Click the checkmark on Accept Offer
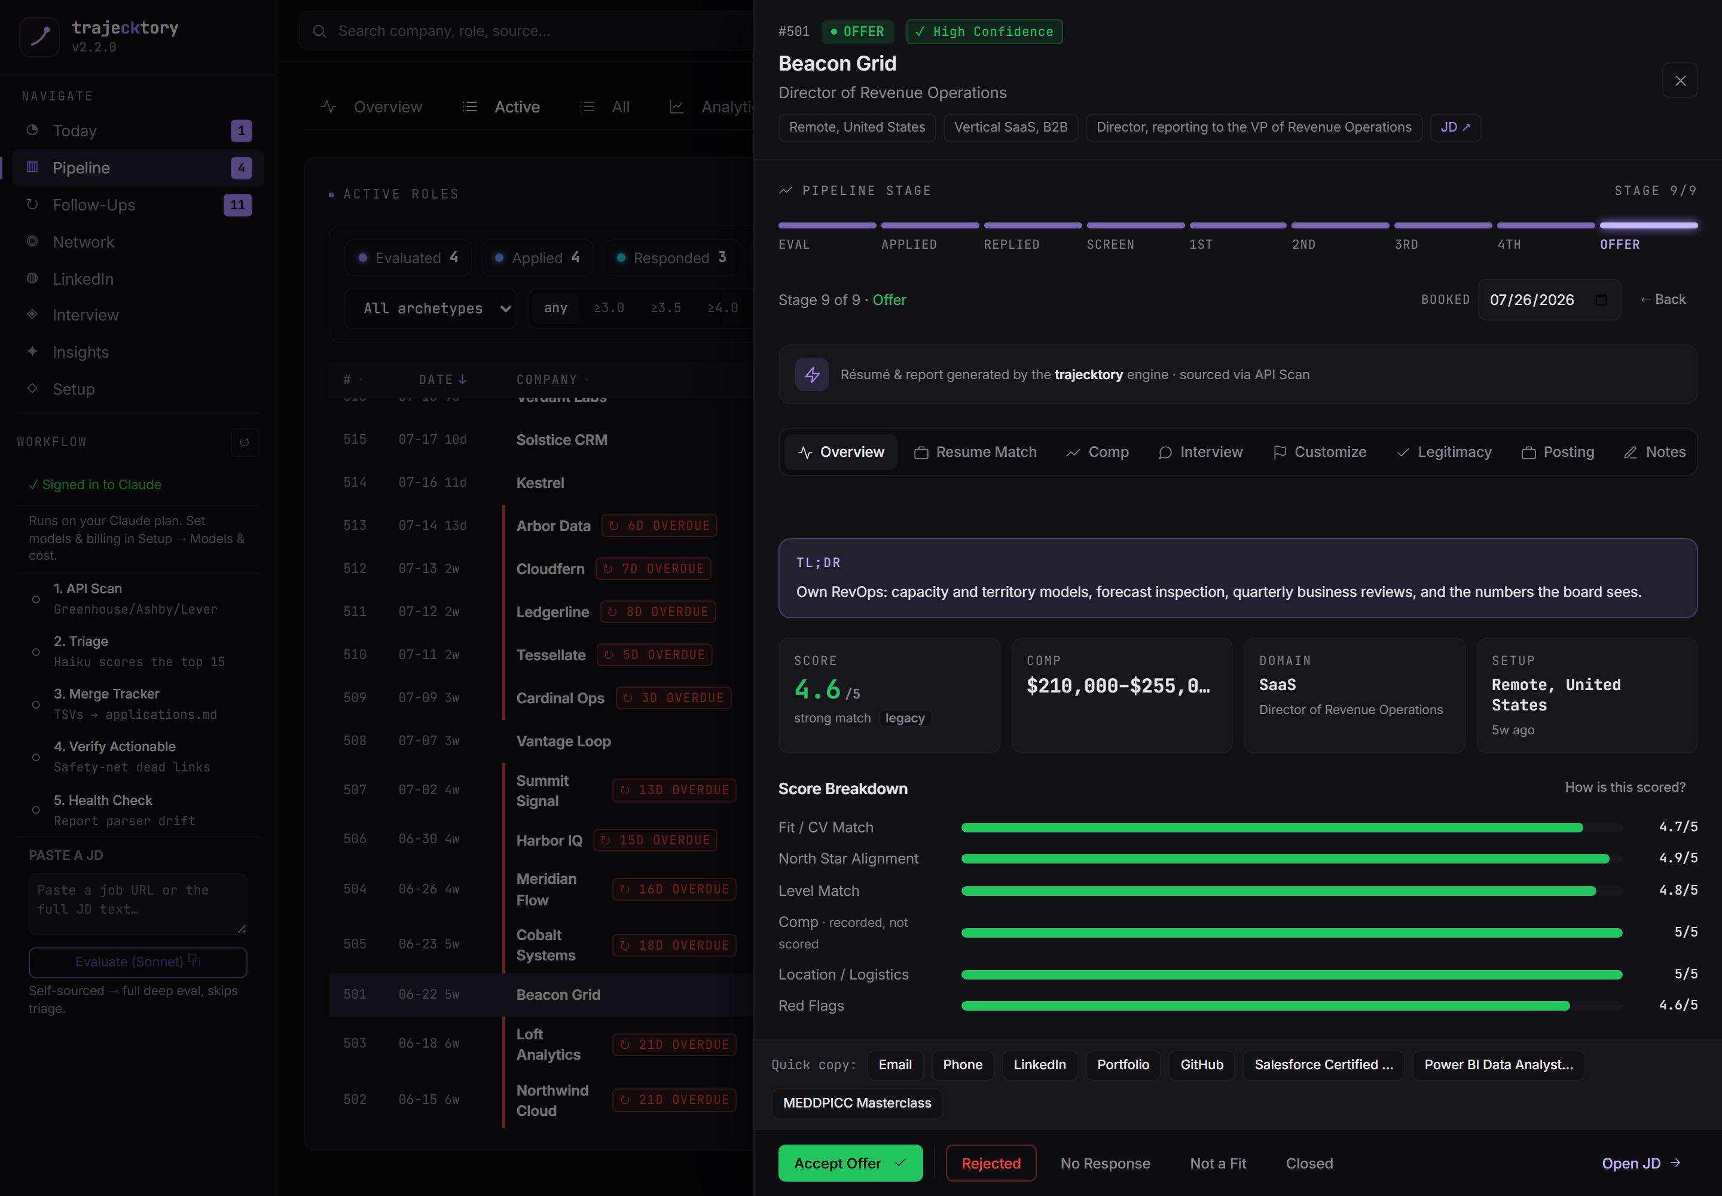The height and width of the screenshot is (1196, 1722). [x=900, y=1163]
